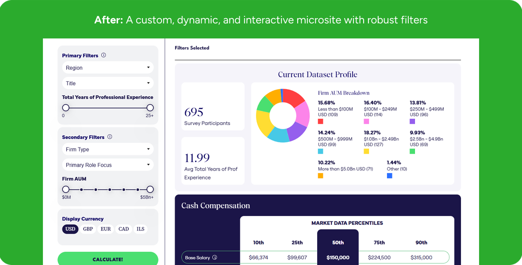Image resolution: width=522 pixels, height=265 pixels.
Task: Click the CALCULATE! button
Action: pyautogui.click(x=108, y=259)
